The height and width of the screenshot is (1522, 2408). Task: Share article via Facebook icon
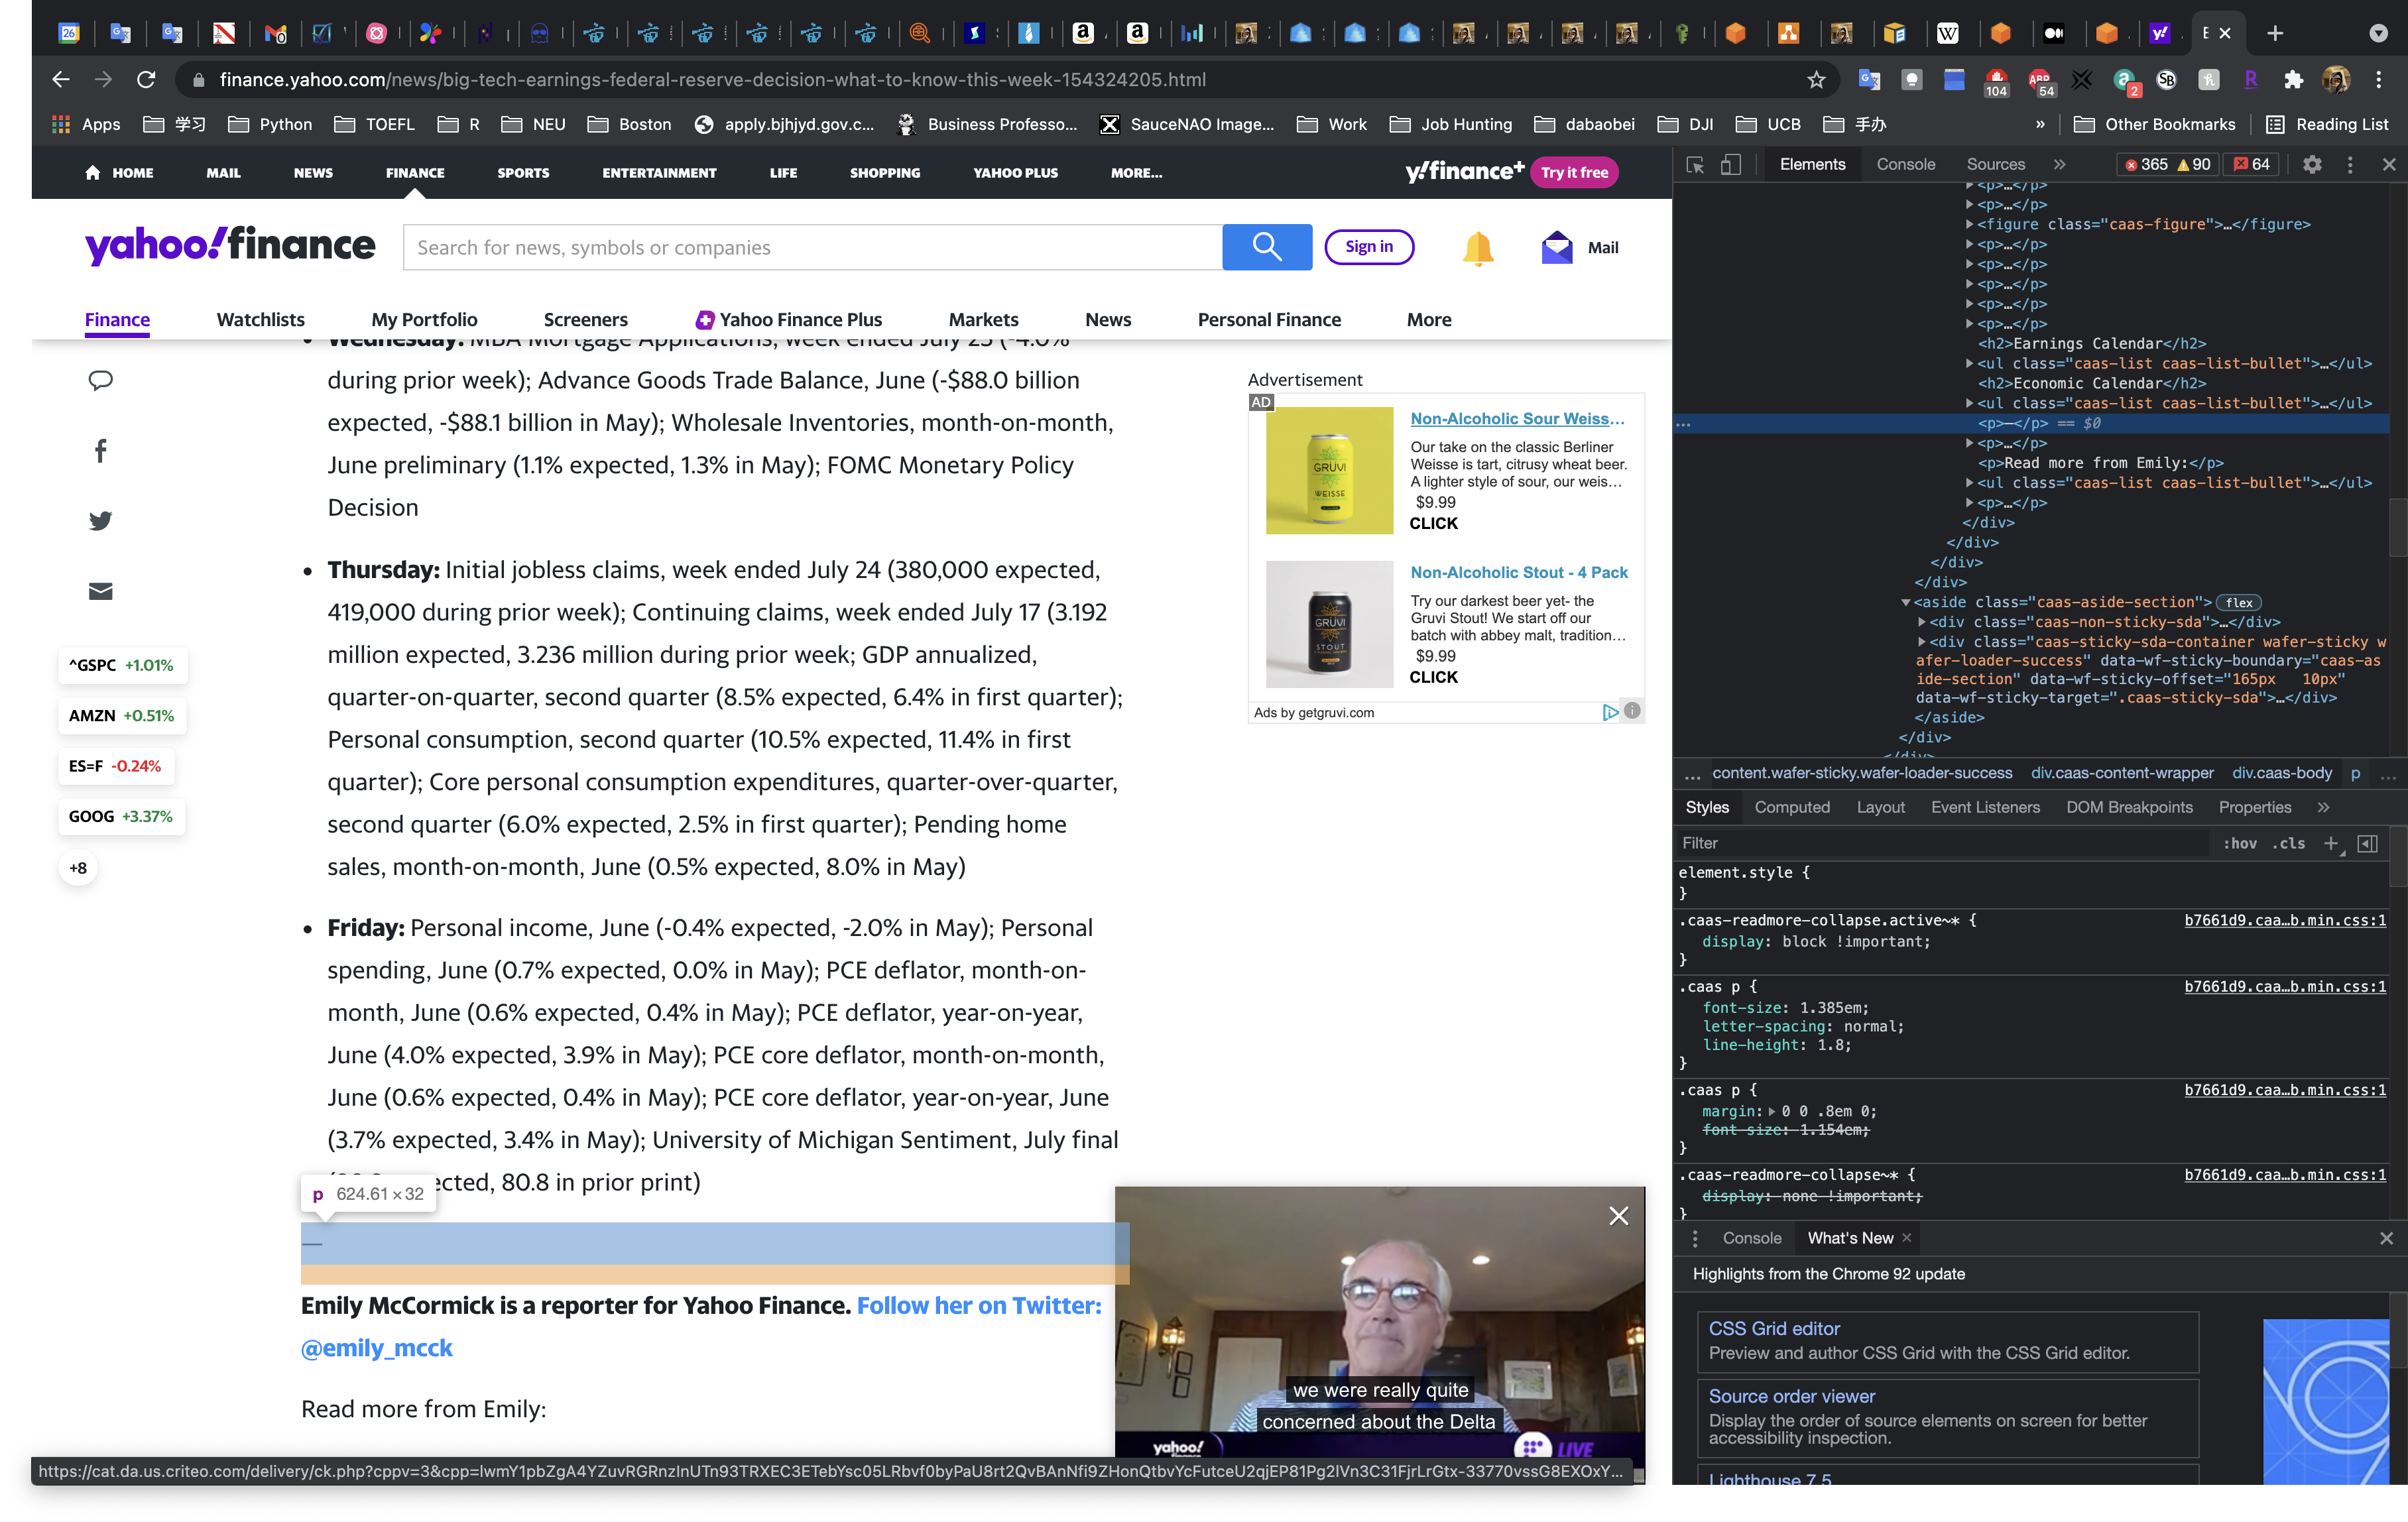pyautogui.click(x=101, y=451)
